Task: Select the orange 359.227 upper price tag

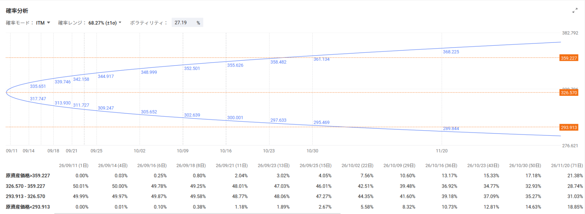Action: (569, 58)
